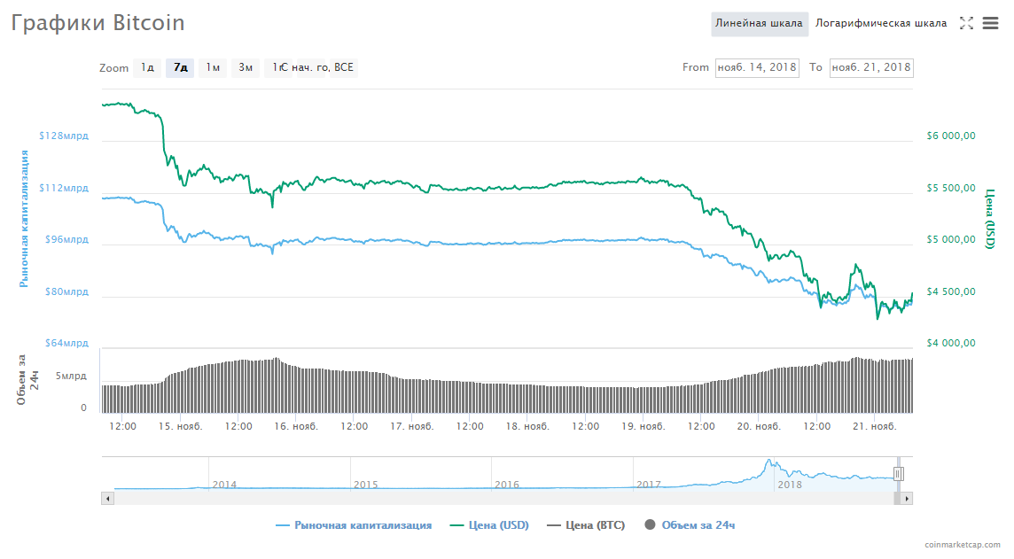Click the $80млрд market cap label

[x=66, y=291]
